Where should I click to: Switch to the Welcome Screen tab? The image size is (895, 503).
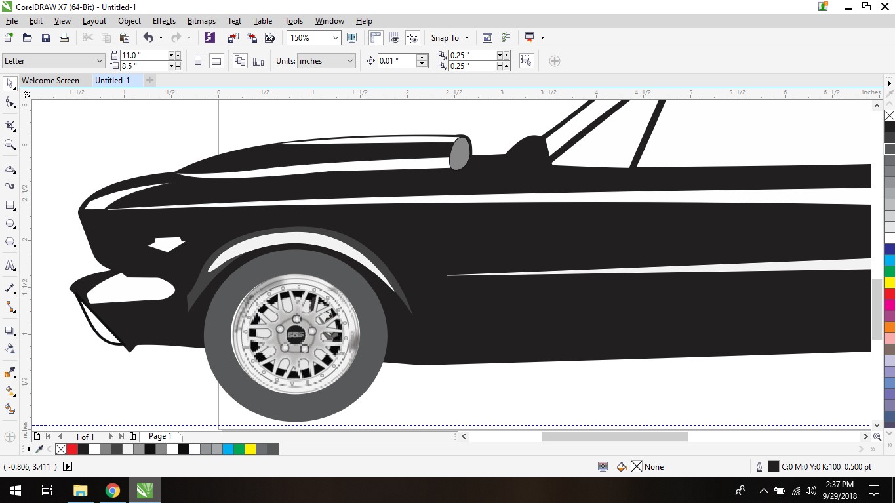[50, 81]
